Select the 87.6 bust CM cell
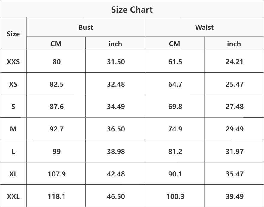This screenshot has width=264, height=207. pyautogui.click(x=56, y=106)
